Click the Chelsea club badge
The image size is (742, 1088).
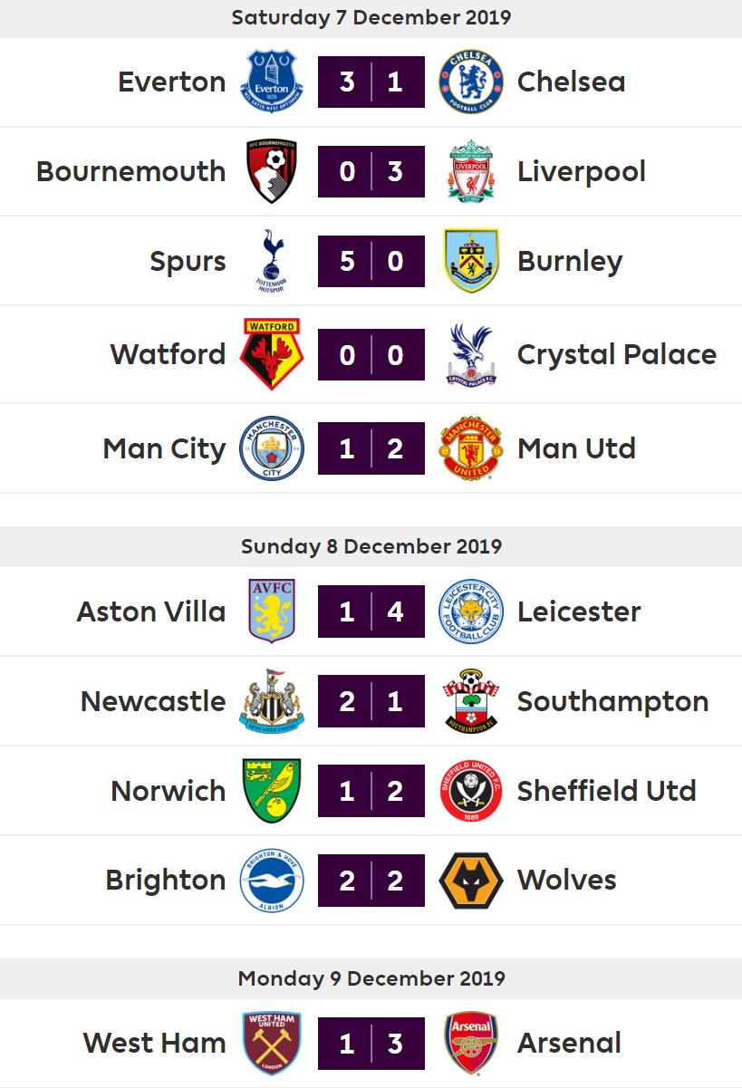(x=470, y=82)
